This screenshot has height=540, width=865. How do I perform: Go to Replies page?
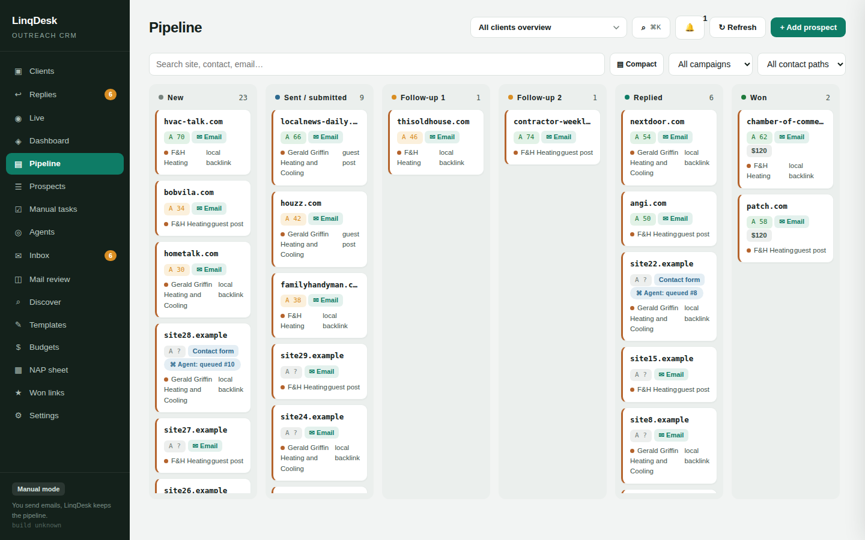pos(65,95)
